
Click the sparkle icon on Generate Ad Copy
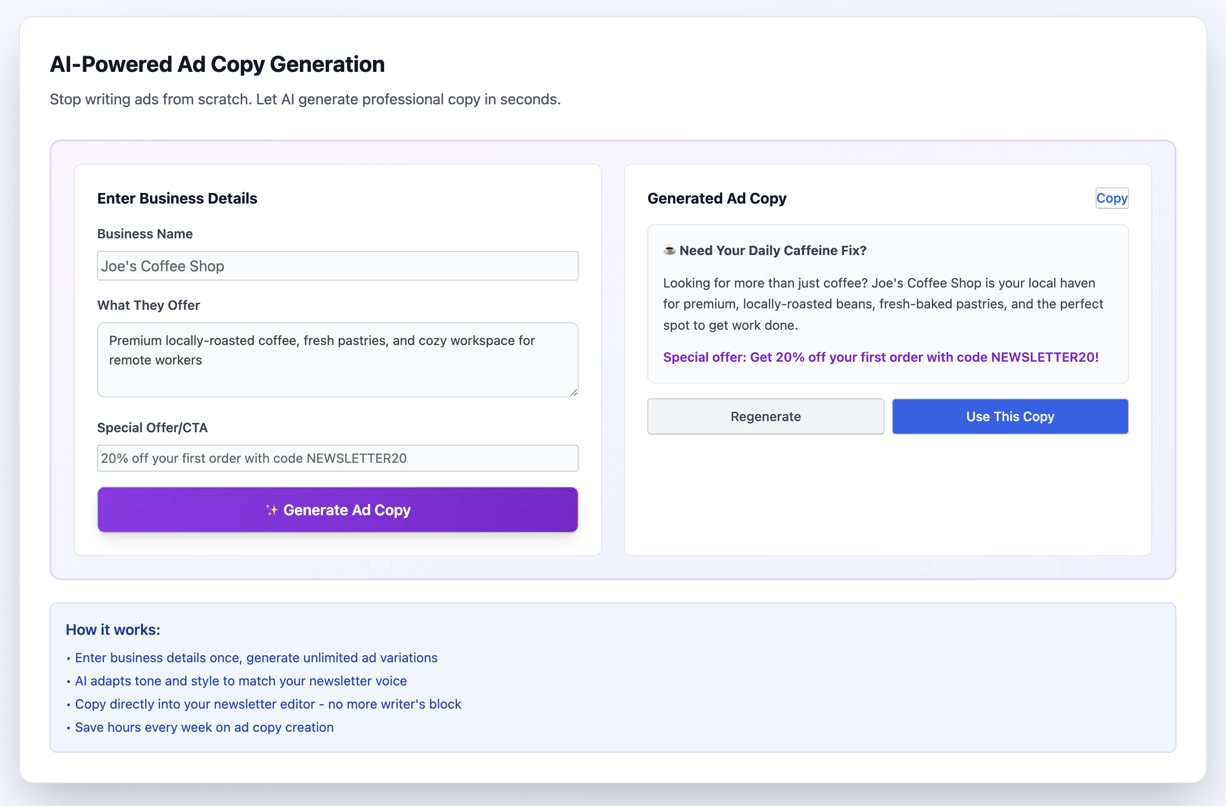coord(271,510)
